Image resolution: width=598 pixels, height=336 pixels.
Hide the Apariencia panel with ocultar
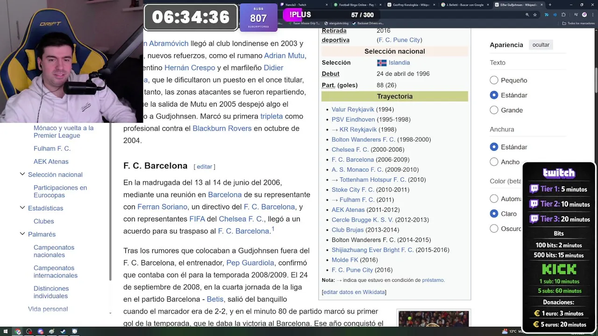(x=541, y=45)
